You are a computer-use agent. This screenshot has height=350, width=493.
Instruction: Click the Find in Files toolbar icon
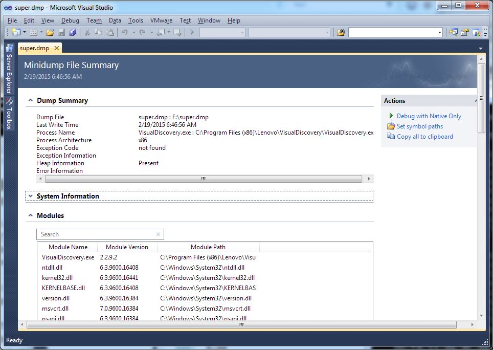click(x=341, y=32)
